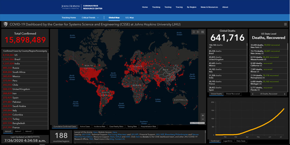Go to next US state panel arrow
290x145 pixels.
285,94
